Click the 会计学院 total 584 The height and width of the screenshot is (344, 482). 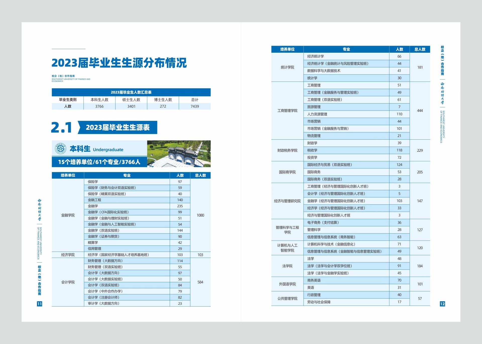click(200, 282)
